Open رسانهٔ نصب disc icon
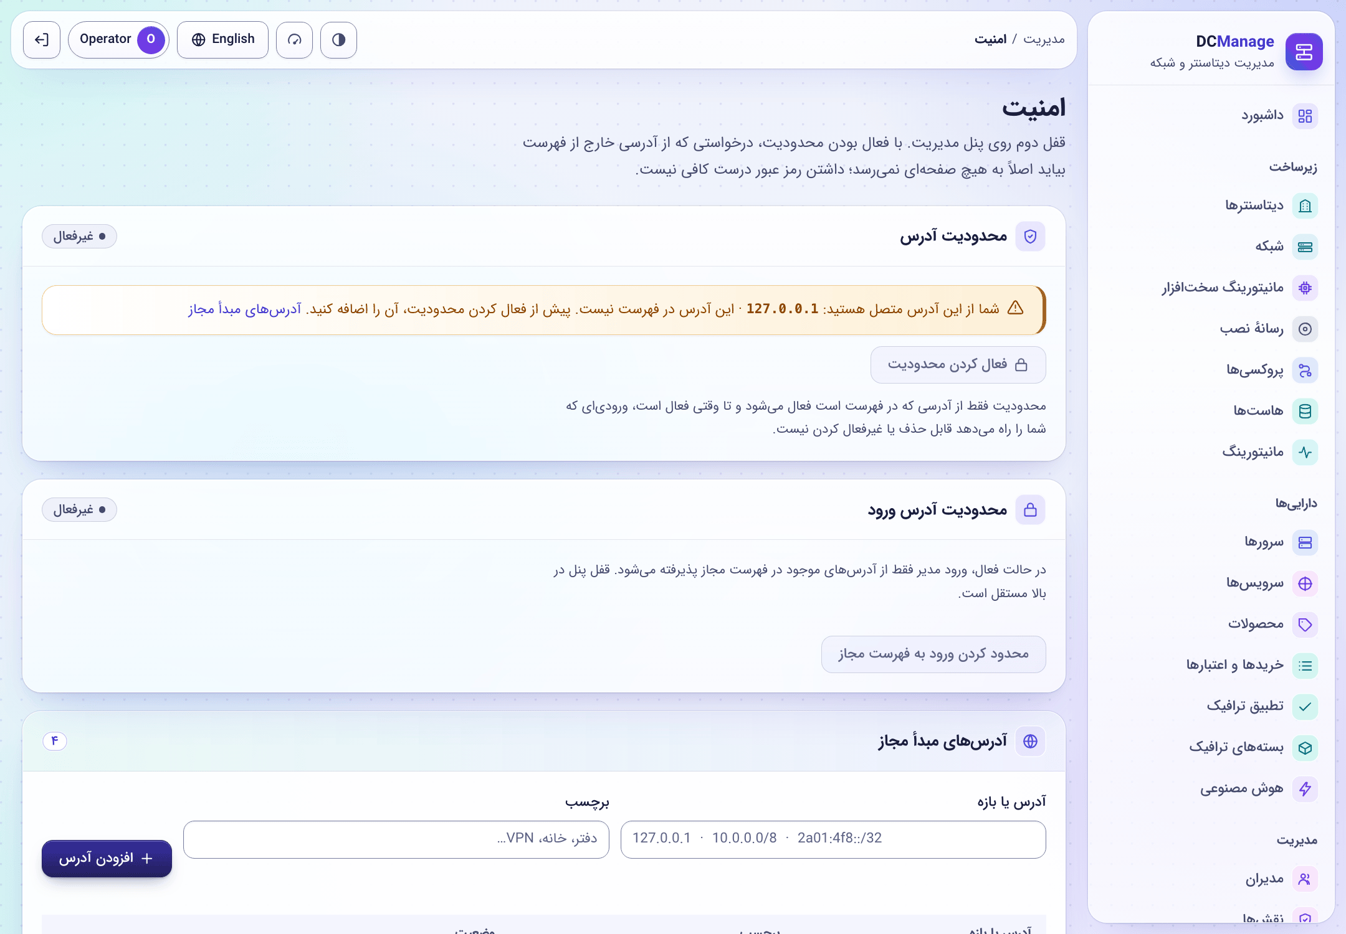1346x934 pixels. point(1305,329)
